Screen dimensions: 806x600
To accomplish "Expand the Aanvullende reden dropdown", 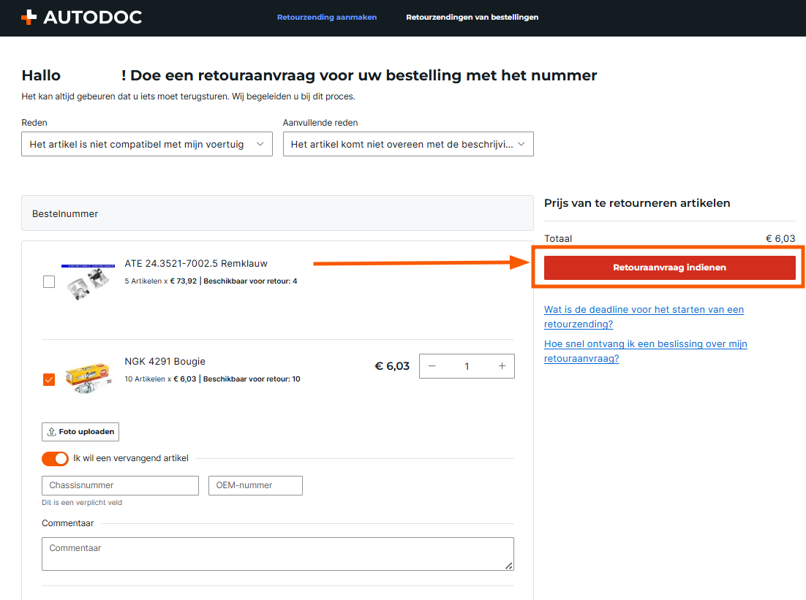I will coord(407,145).
